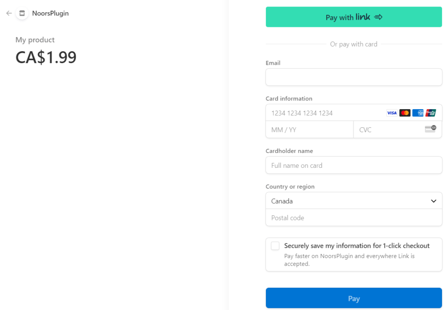
Task: Click the Cardholder name field
Action: (x=354, y=165)
